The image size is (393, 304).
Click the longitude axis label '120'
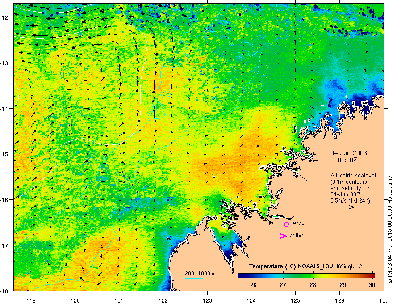75,300
